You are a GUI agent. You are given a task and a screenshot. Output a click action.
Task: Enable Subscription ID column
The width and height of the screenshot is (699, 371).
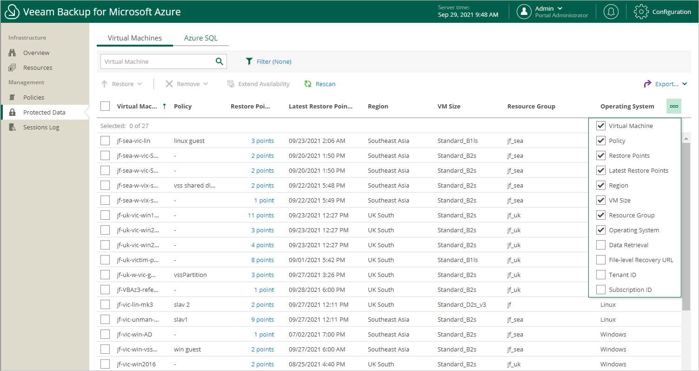tap(601, 290)
